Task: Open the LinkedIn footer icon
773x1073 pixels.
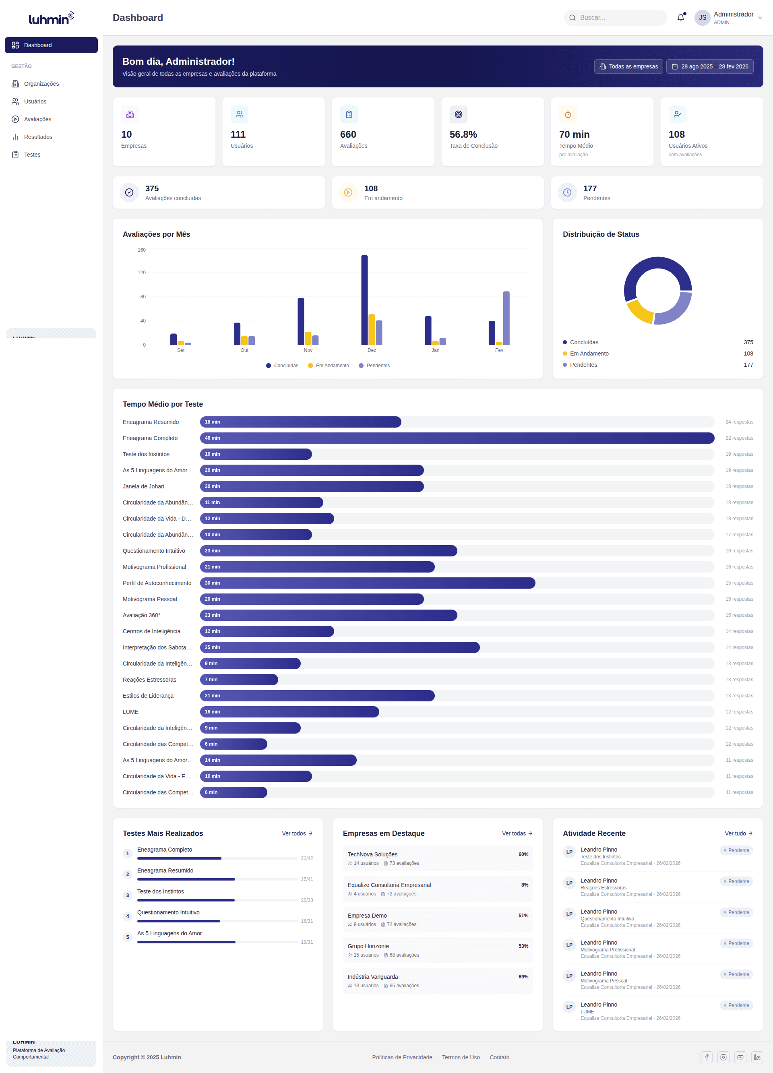Action: coord(757,1057)
